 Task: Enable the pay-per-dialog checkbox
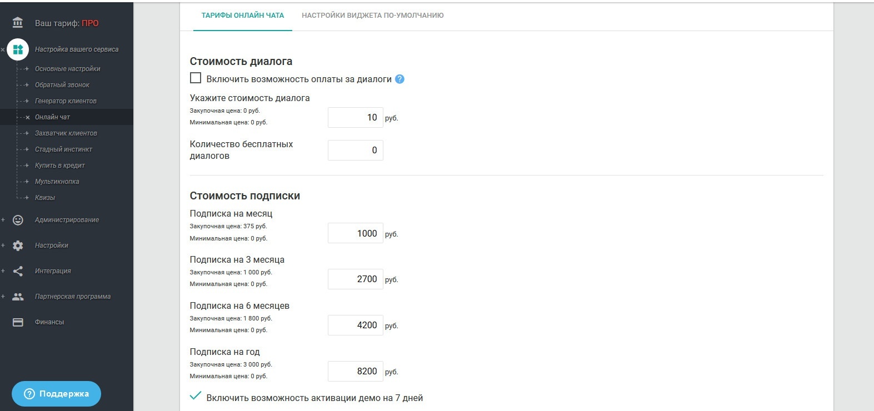click(196, 78)
